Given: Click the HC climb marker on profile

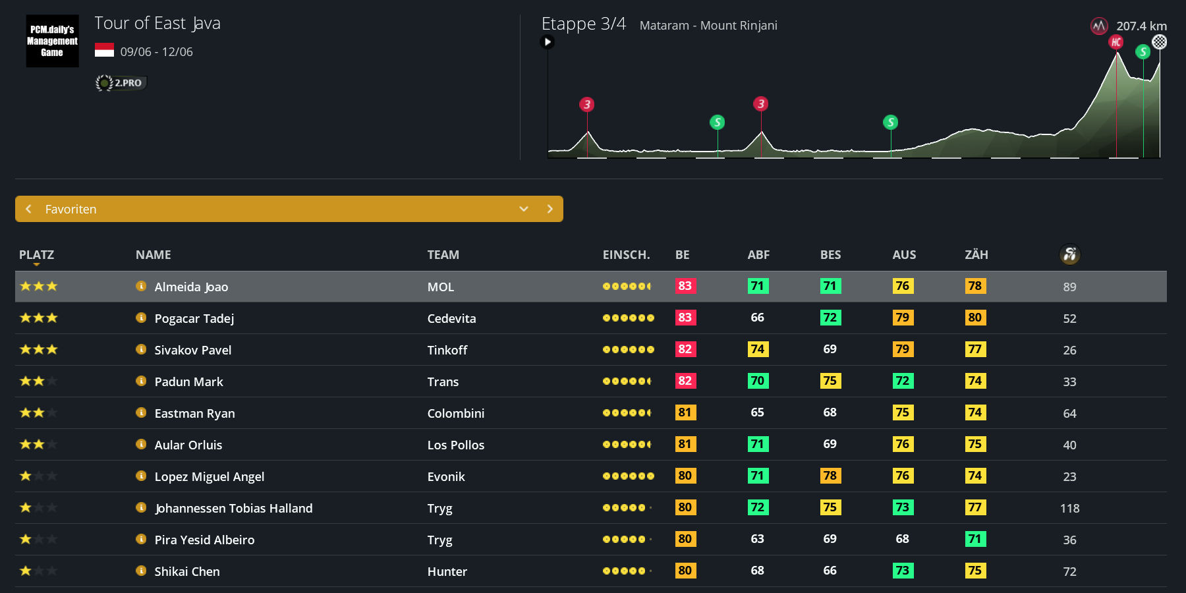Looking at the screenshot, I should (1115, 42).
